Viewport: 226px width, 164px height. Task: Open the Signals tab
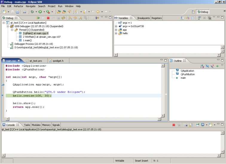tap(56, 125)
